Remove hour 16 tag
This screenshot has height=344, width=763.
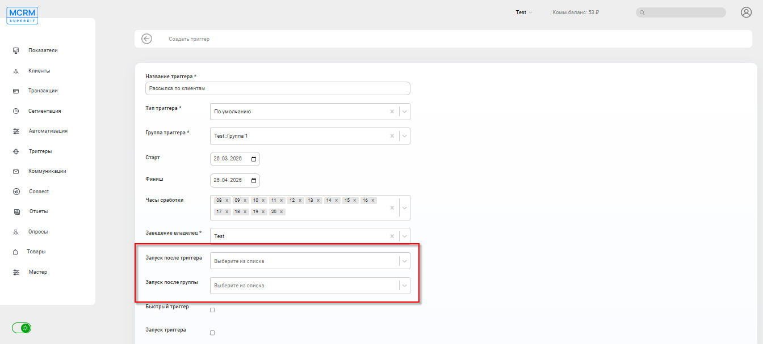pos(373,201)
